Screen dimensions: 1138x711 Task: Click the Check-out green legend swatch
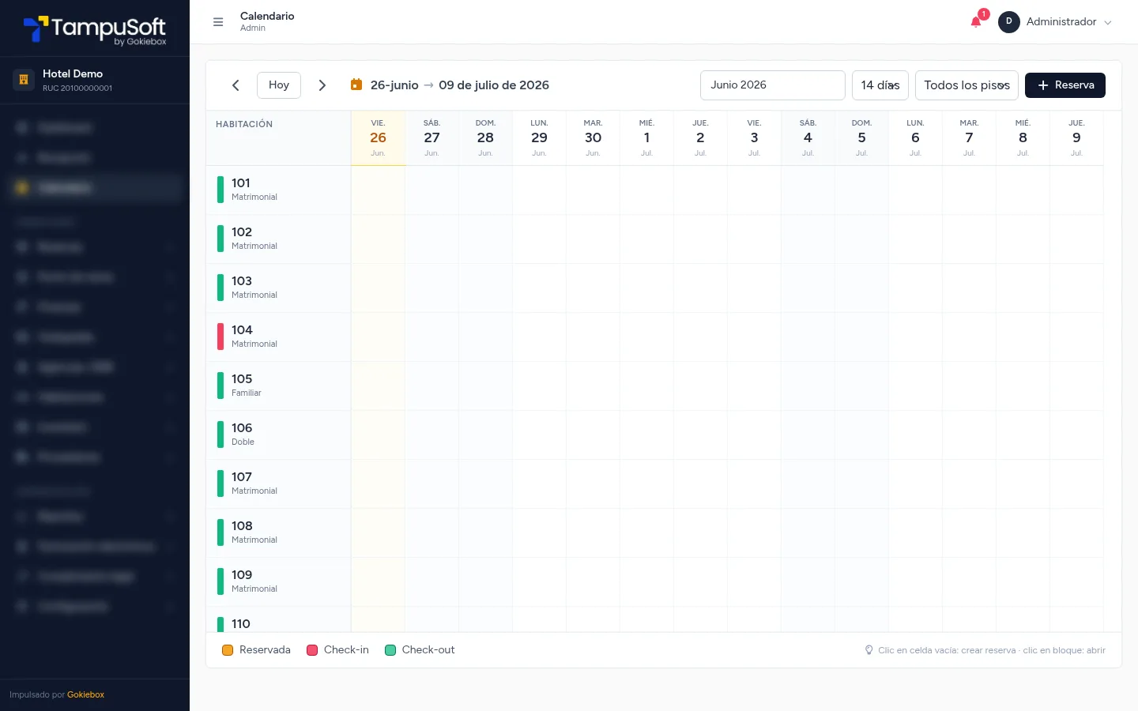pyautogui.click(x=390, y=650)
